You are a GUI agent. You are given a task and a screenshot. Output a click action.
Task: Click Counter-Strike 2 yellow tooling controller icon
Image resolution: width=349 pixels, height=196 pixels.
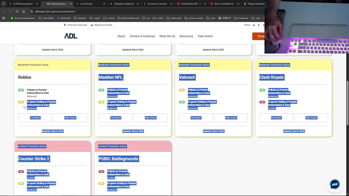tap(21, 183)
